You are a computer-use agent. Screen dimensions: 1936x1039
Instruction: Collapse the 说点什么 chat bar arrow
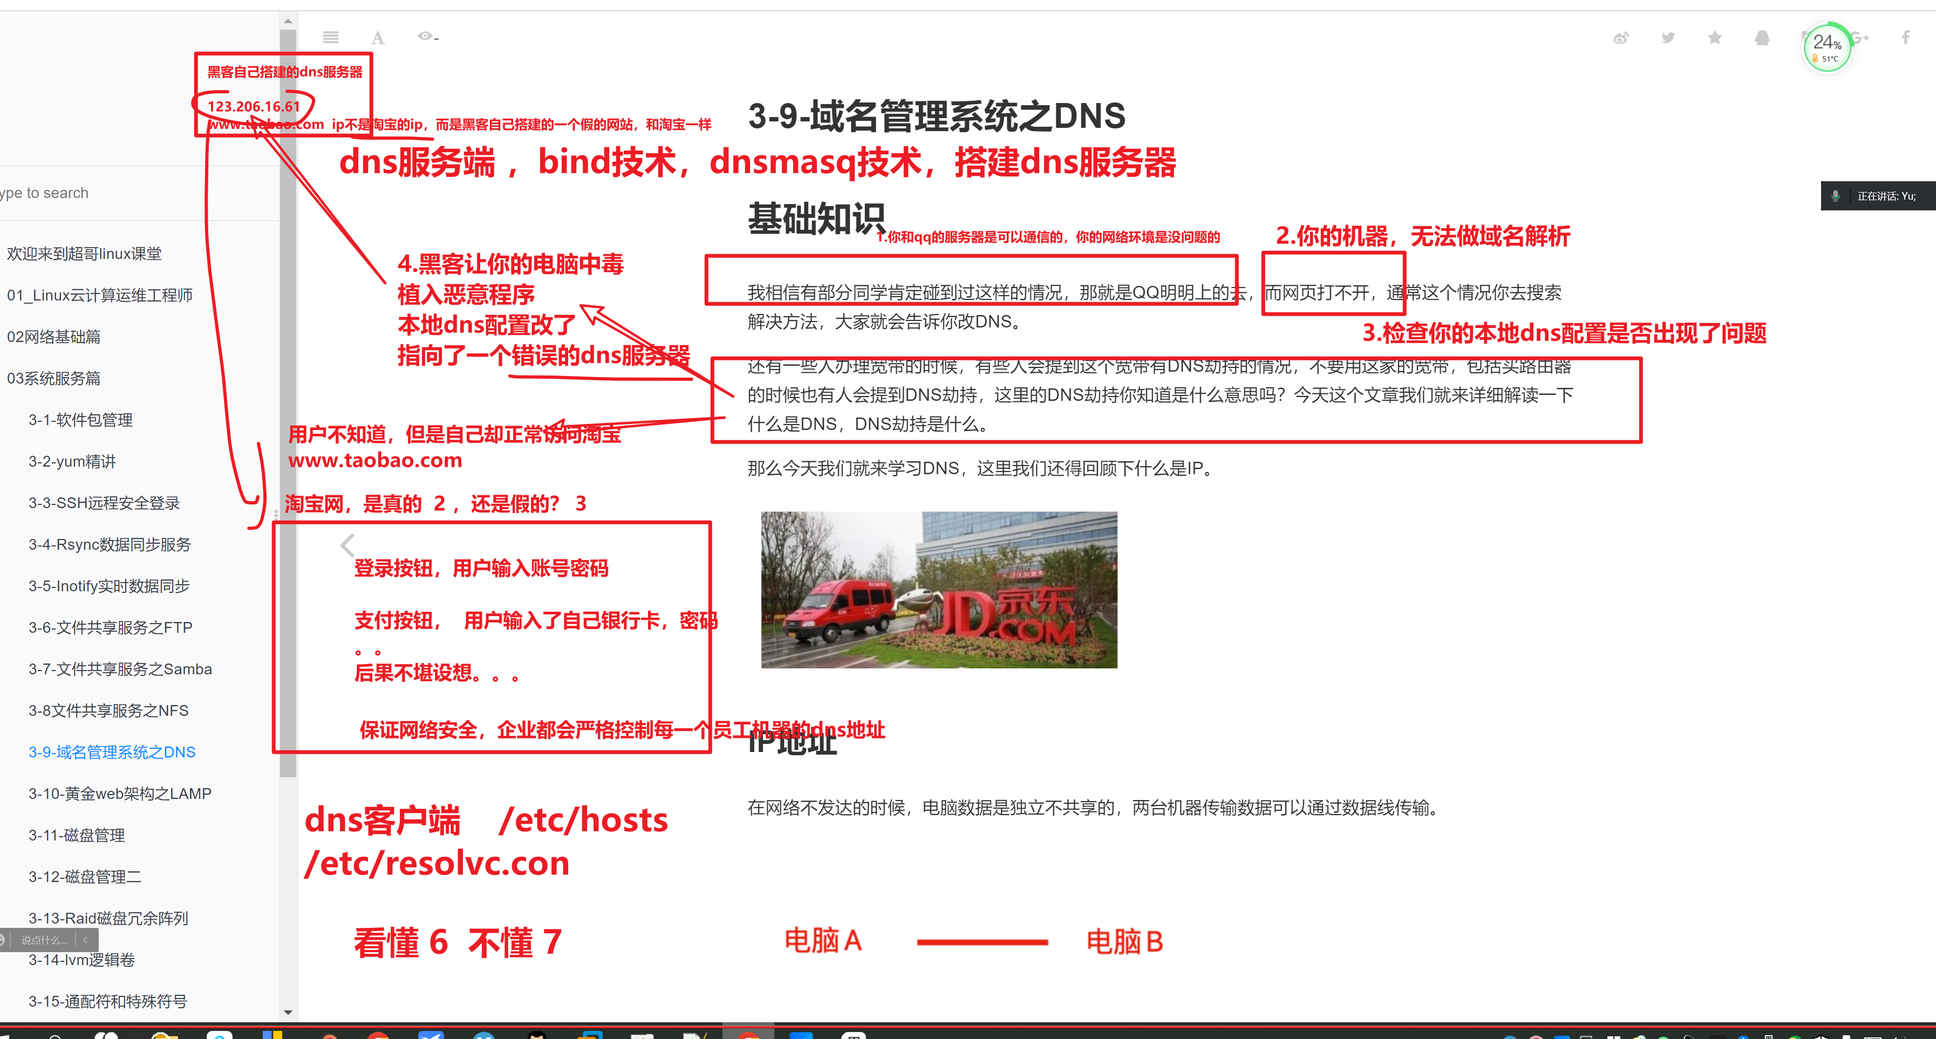[x=86, y=939]
